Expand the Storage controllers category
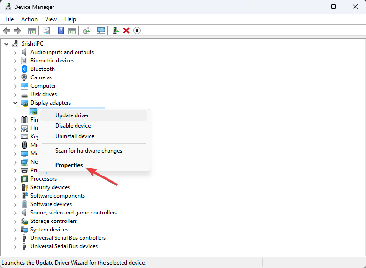366x268 pixels. pos(15,222)
